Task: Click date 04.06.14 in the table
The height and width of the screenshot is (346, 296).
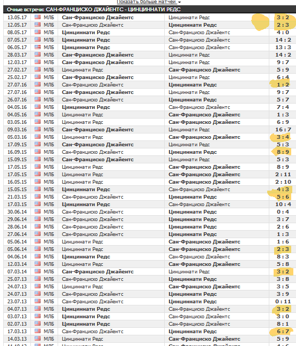Action: [x=17, y=257]
